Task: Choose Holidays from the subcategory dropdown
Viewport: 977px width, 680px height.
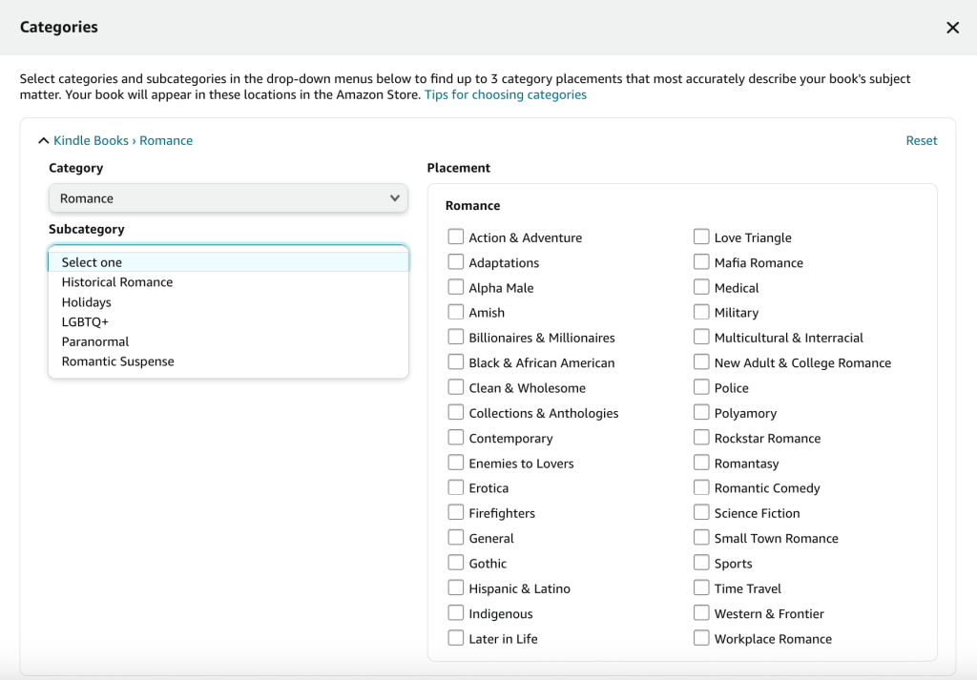Action: click(x=87, y=302)
